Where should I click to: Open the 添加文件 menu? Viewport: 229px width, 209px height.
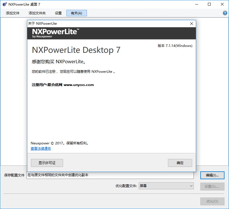click(x=13, y=13)
